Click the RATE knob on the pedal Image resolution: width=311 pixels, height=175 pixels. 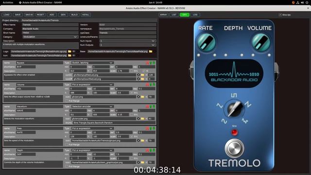[207, 42]
